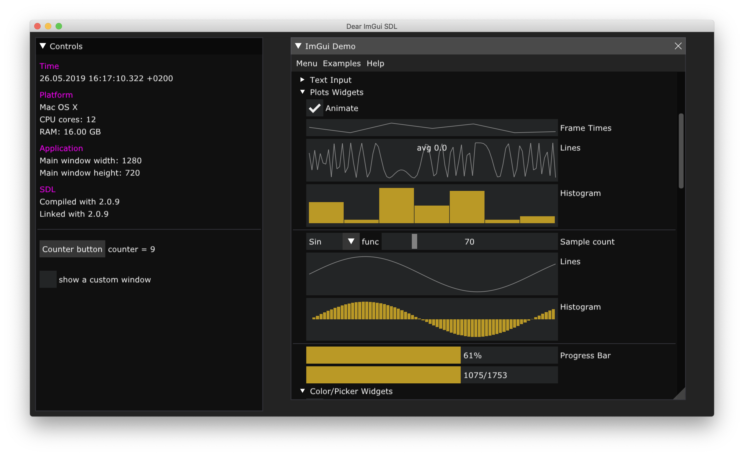The image size is (744, 456).
Task: Click the Counter button
Action: tap(73, 249)
